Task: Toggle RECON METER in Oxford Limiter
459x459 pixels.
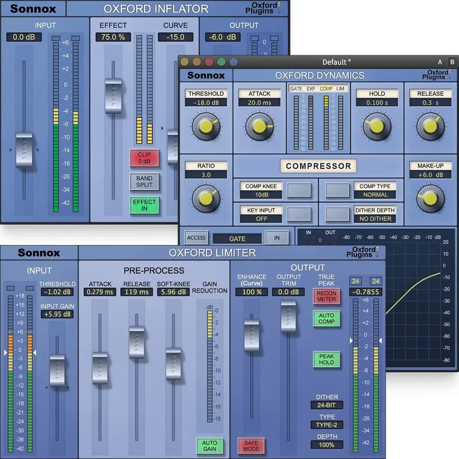Action: coord(326,296)
